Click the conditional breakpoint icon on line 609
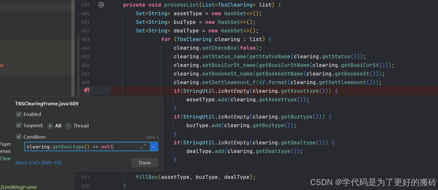438x190 pixels. (x=86, y=90)
